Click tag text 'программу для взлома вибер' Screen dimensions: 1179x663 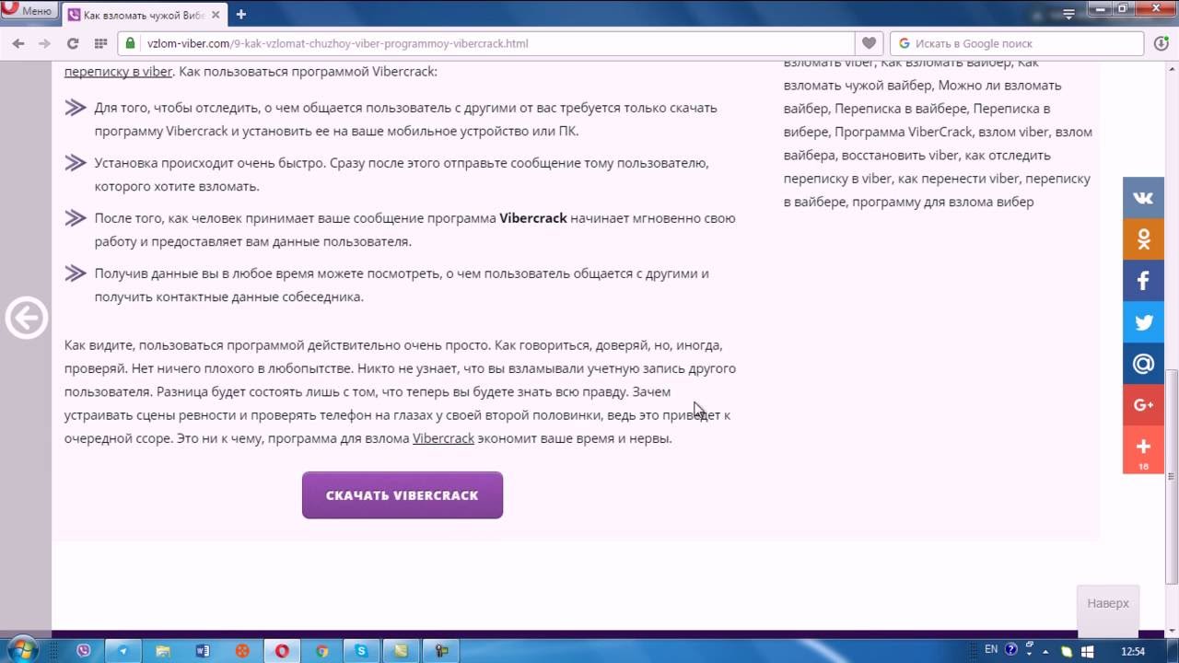click(942, 202)
